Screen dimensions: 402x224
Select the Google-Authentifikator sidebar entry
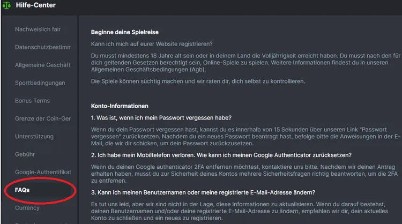tap(43, 172)
